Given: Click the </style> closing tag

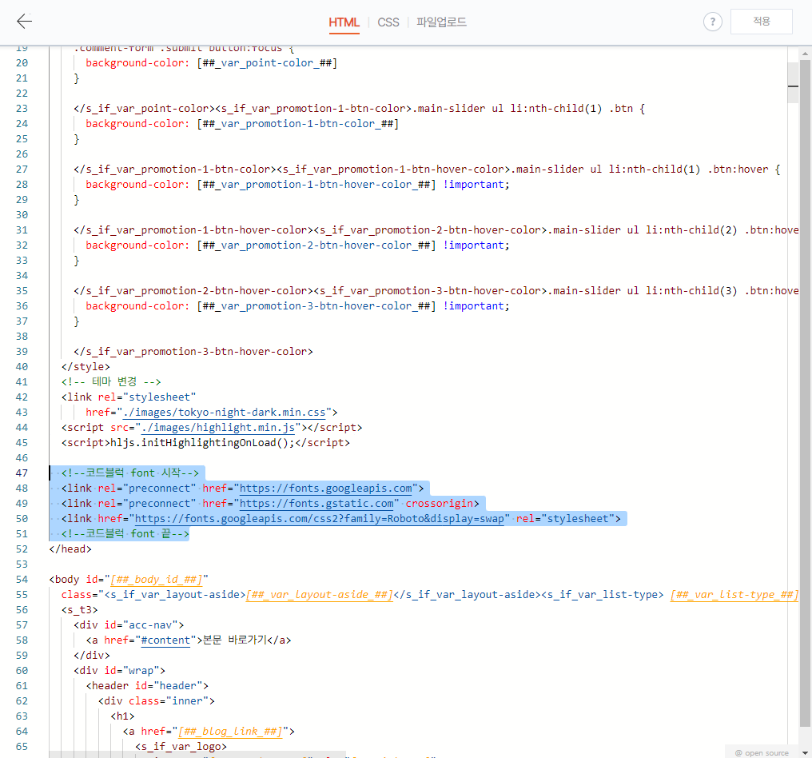Looking at the screenshot, I should pos(86,367).
